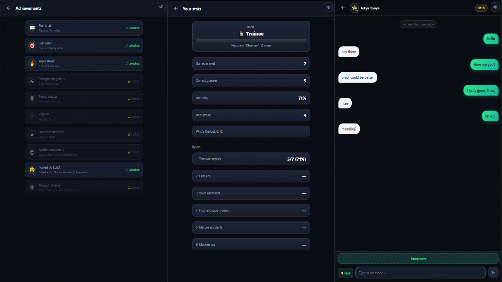Click the 'tired, could be better' message

pos(358,77)
